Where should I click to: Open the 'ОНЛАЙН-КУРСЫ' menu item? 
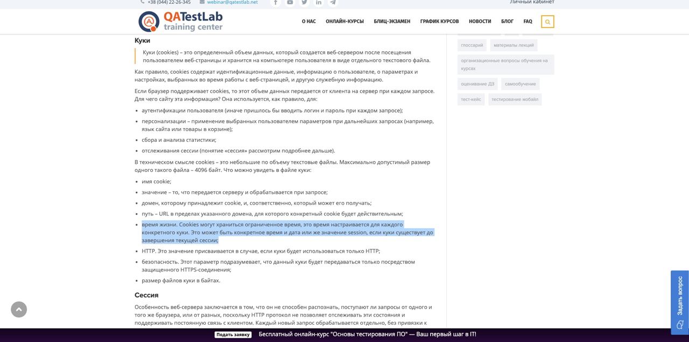[344, 22]
